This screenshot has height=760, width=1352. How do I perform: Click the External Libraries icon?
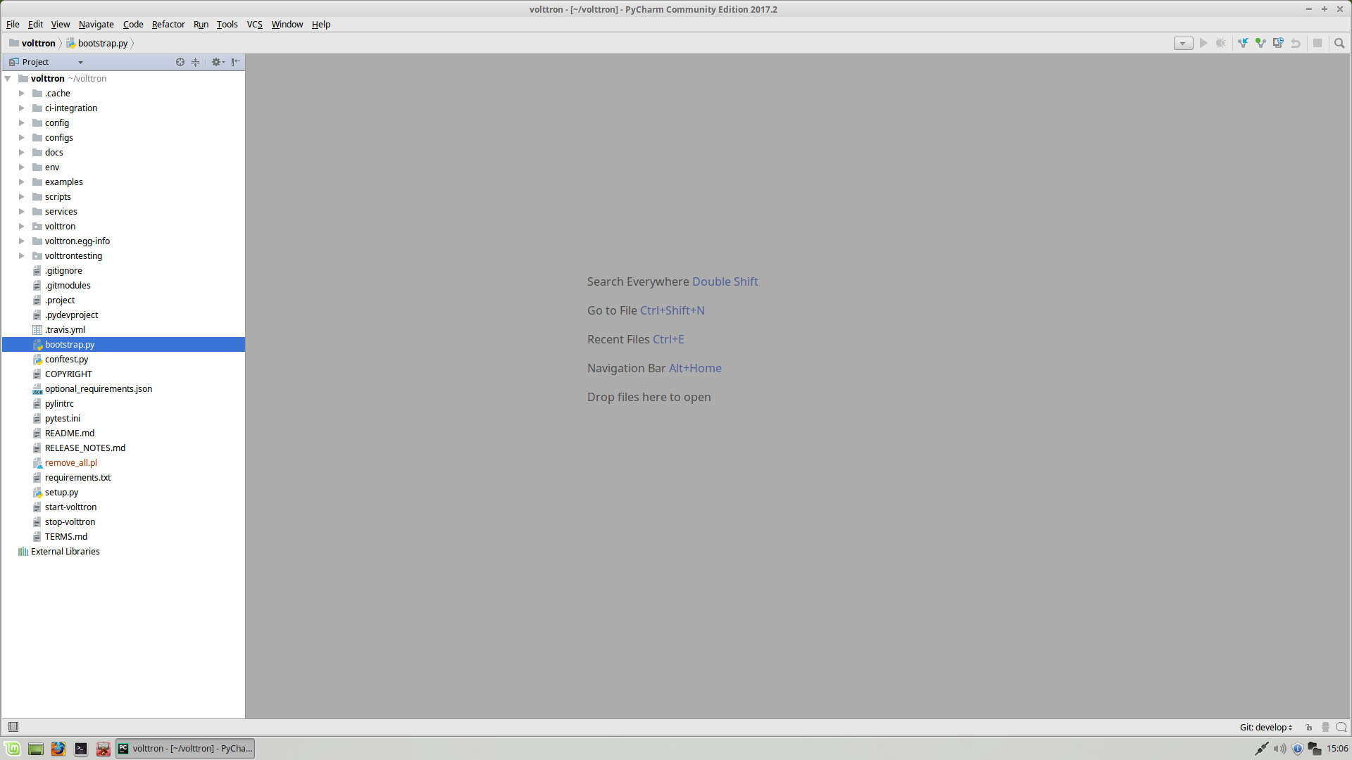point(23,552)
